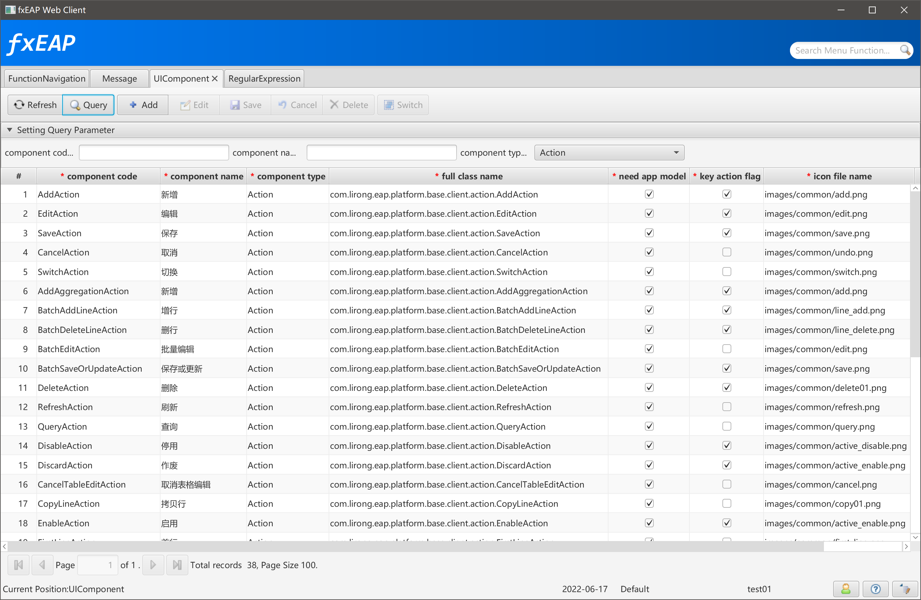Toggle key action flag for QueryAction
The width and height of the screenshot is (921, 600).
(727, 426)
